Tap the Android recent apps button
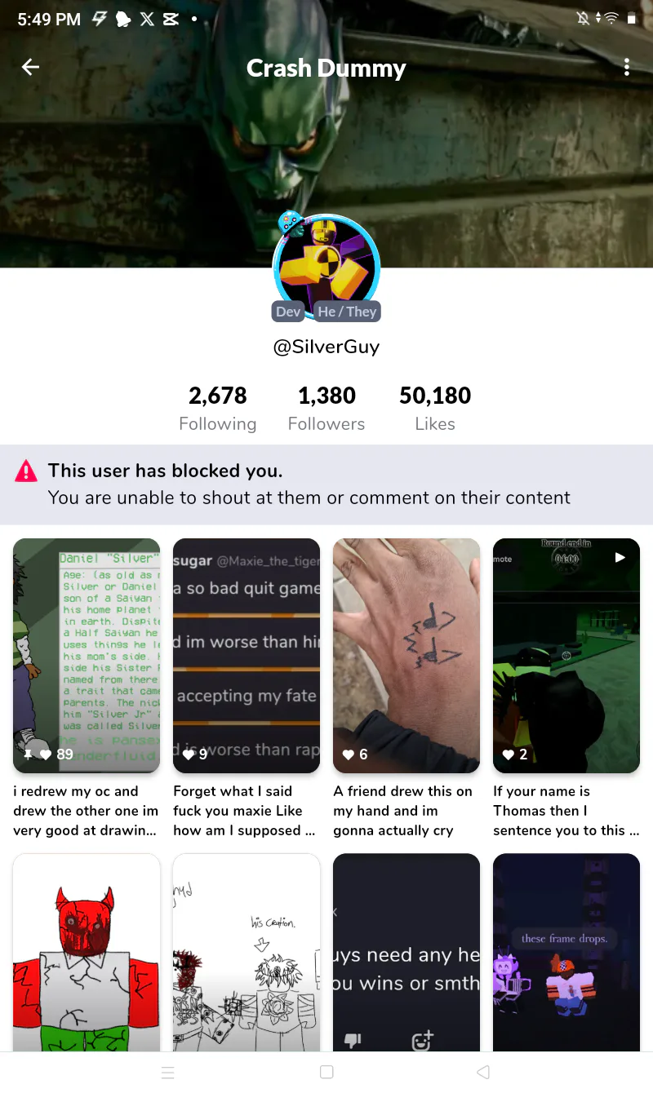Screen dimensions: 653x1093 click(168, 1073)
